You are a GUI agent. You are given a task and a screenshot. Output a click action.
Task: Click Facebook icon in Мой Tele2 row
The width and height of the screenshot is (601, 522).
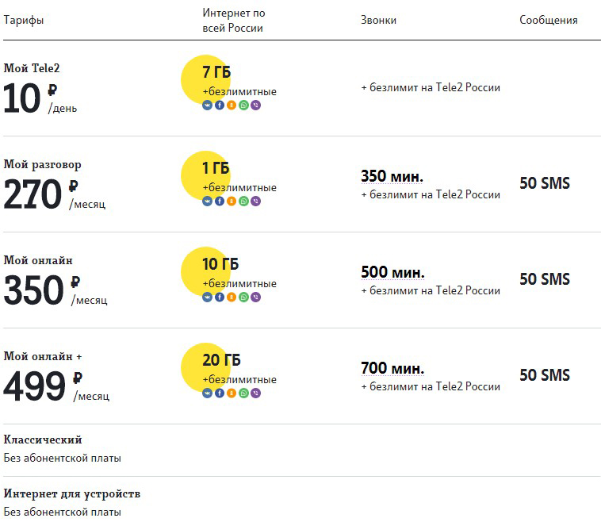(220, 105)
